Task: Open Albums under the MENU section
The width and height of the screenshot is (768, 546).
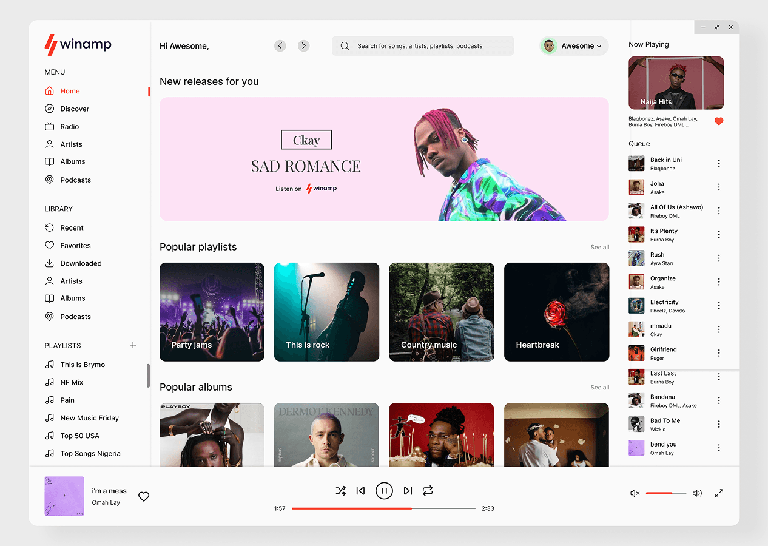Action: (x=65, y=161)
